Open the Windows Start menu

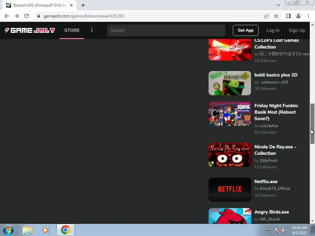tap(8, 230)
